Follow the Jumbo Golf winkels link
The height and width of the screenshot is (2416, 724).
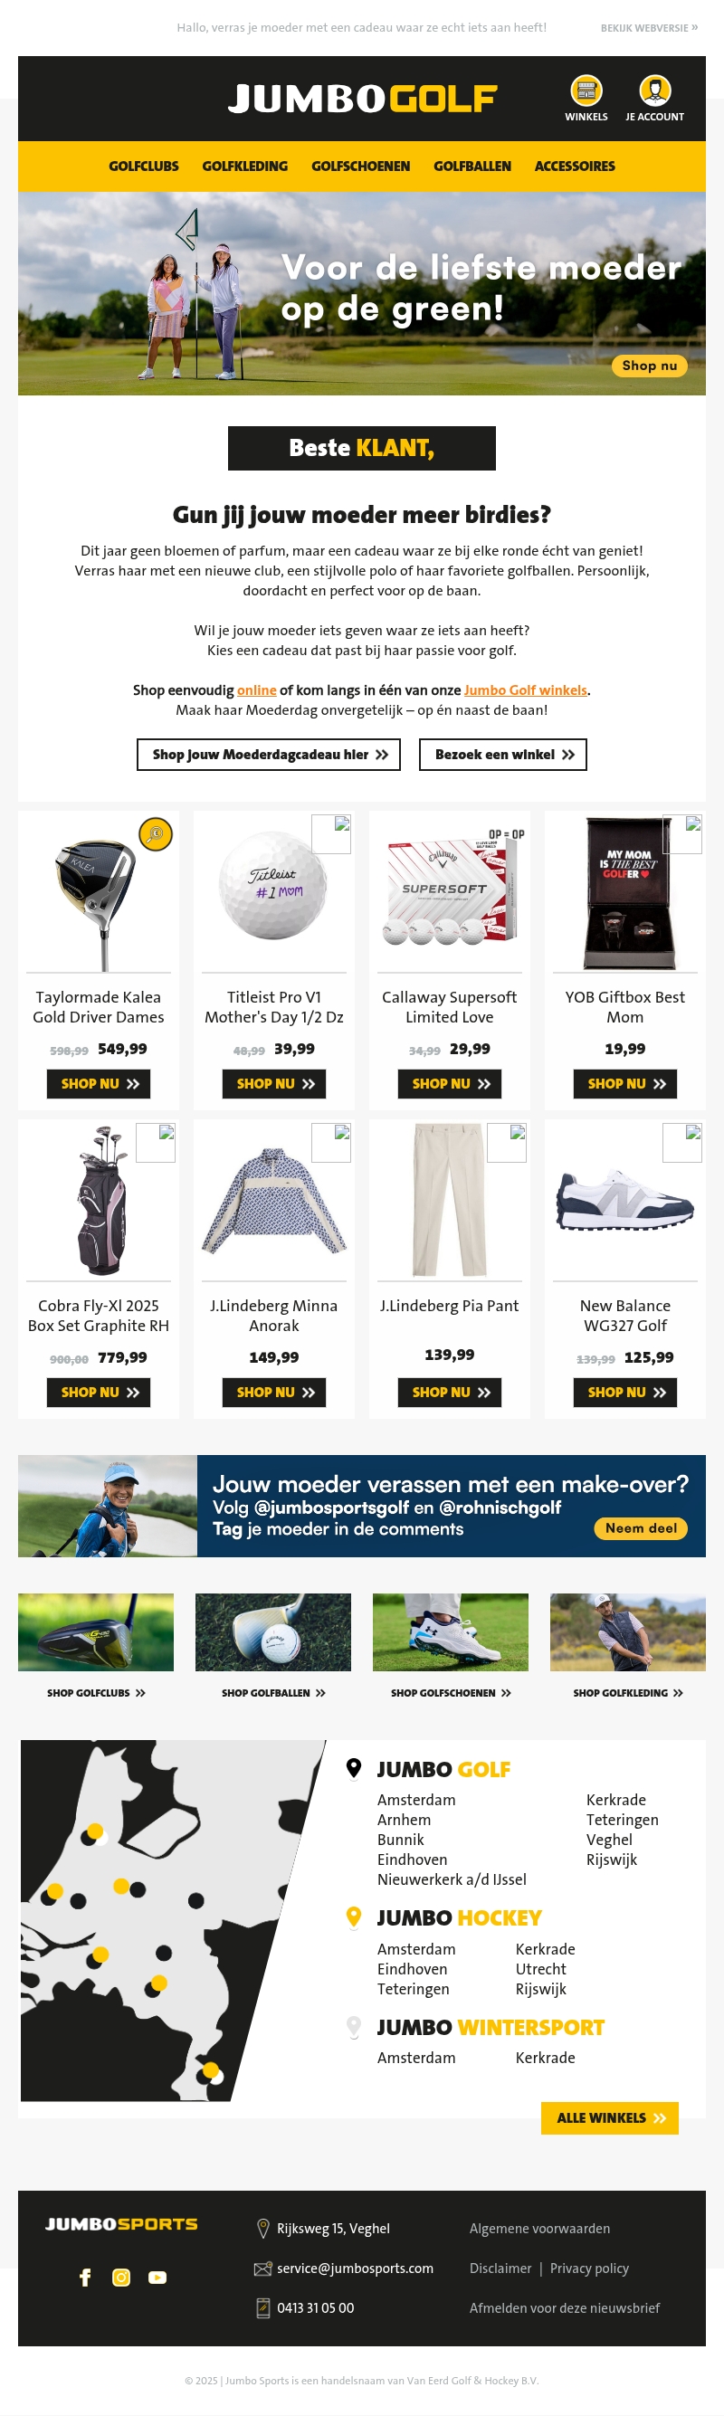point(525,690)
